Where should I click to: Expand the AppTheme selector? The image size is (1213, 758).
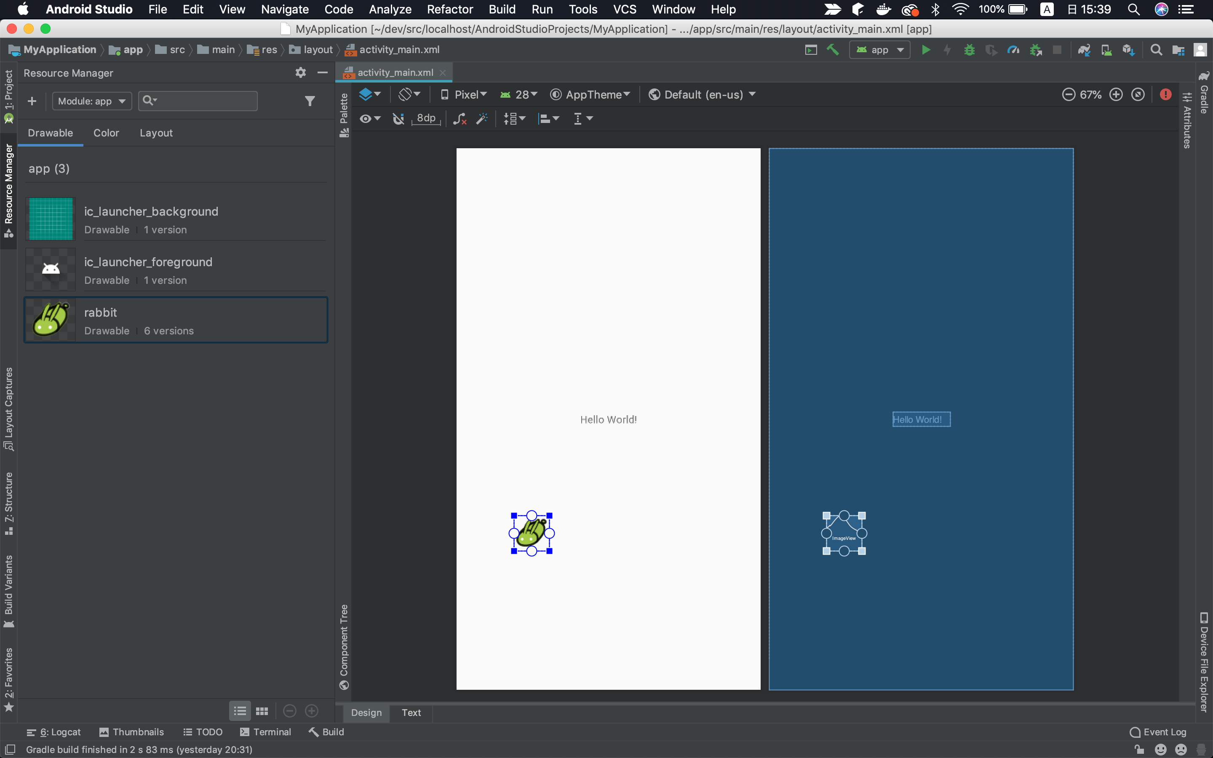[x=590, y=95]
